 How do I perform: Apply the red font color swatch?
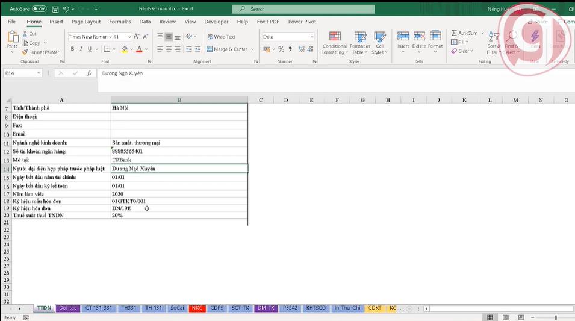[x=138, y=49]
